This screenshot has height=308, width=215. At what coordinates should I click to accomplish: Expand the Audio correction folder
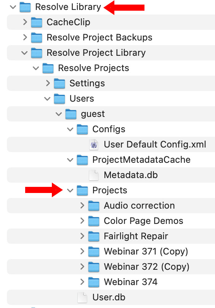click(82, 206)
